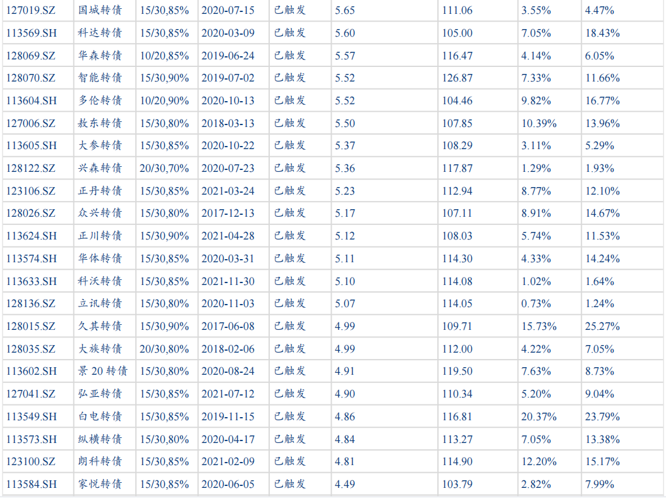Image resolution: width=666 pixels, height=498 pixels.
Task: Click the 景20转债 bond name
Action: pos(102,372)
